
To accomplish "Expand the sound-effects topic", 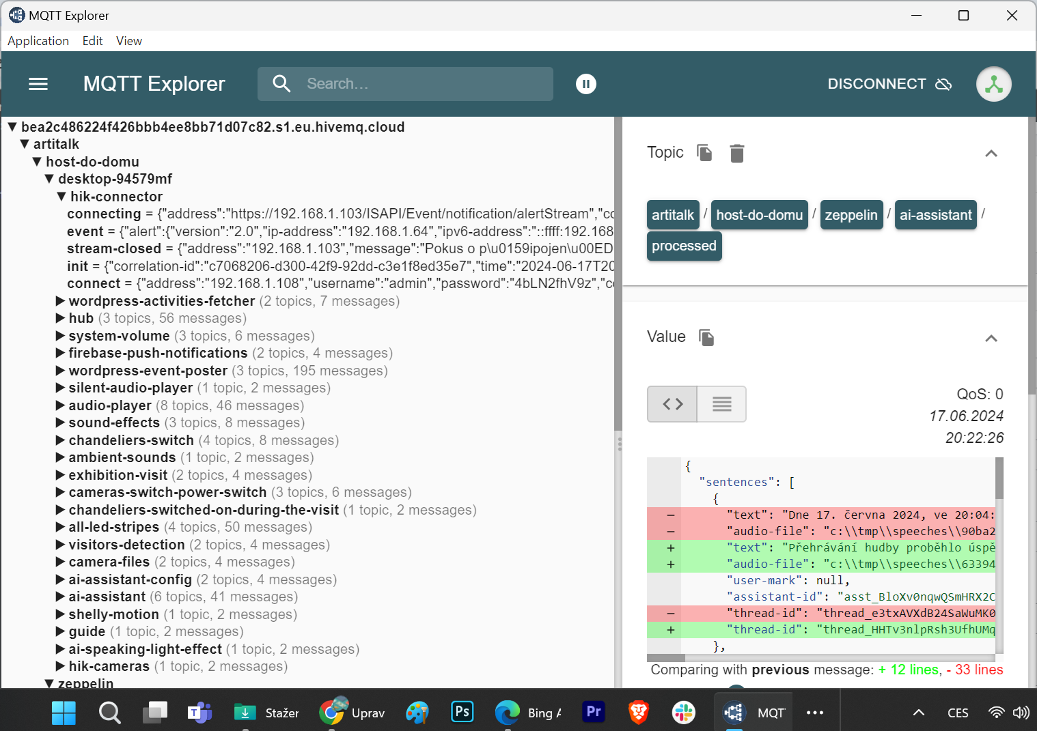I will click(60, 422).
